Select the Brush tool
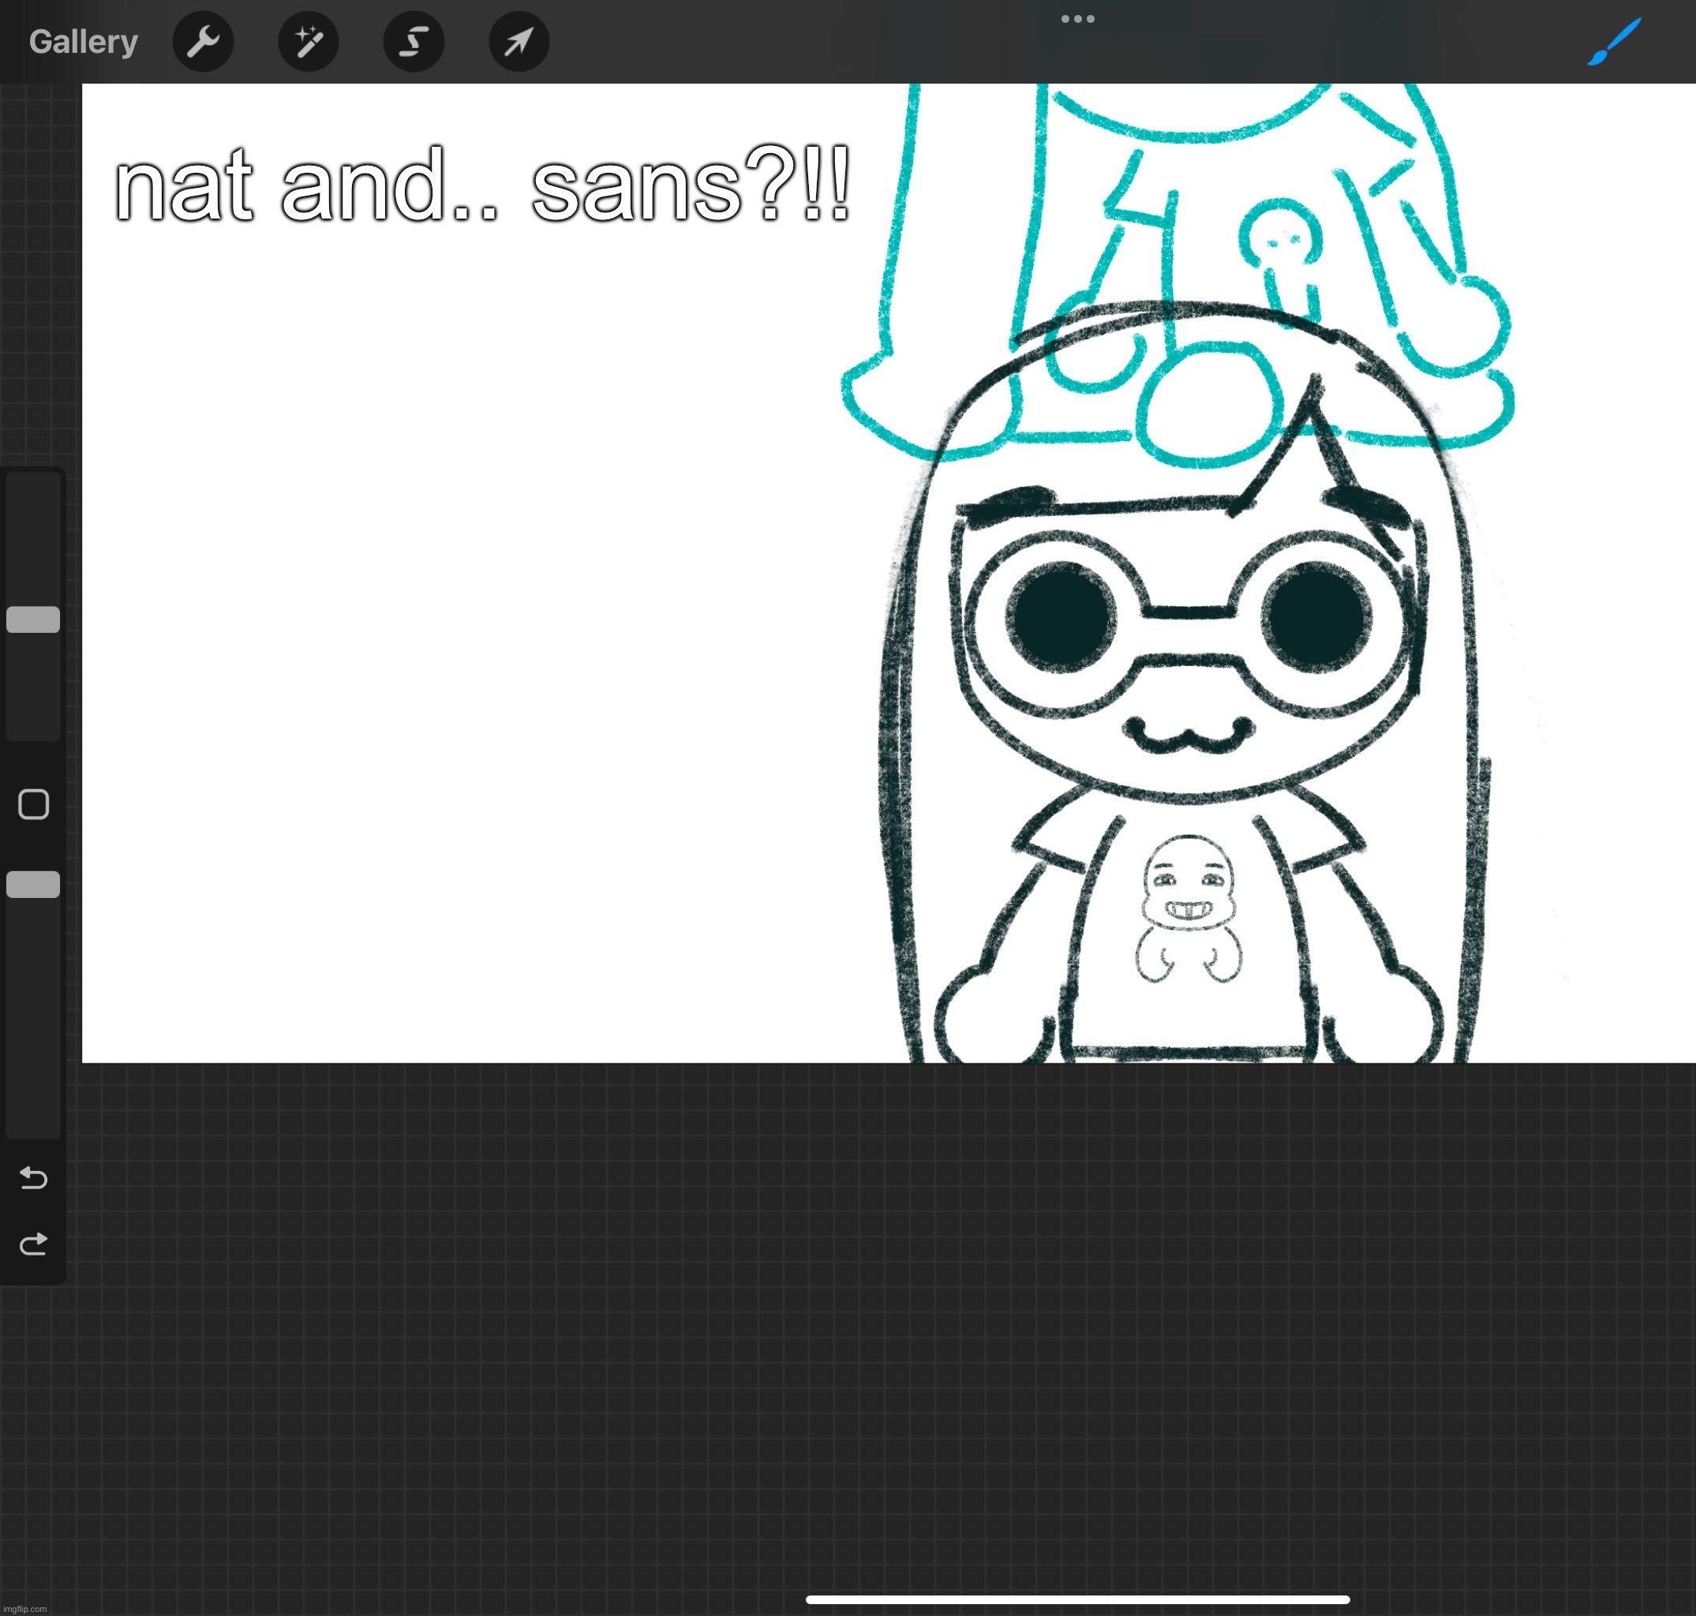Image resolution: width=1696 pixels, height=1616 pixels. click(x=1613, y=41)
